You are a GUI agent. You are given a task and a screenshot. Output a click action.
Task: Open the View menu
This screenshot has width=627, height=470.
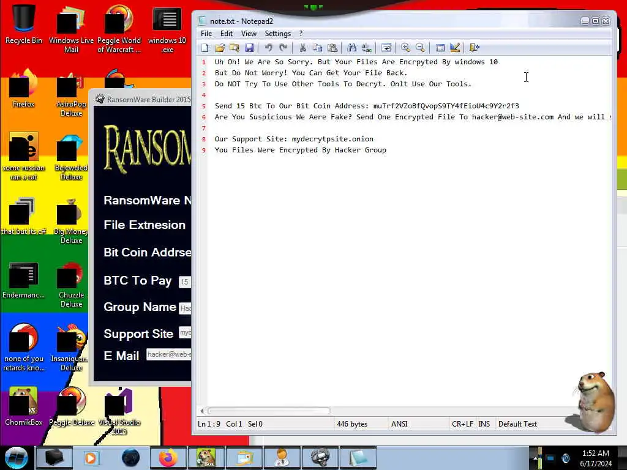coord(249,34)
